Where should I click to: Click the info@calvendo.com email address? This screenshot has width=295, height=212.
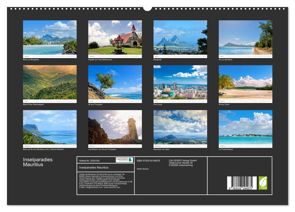93,187
